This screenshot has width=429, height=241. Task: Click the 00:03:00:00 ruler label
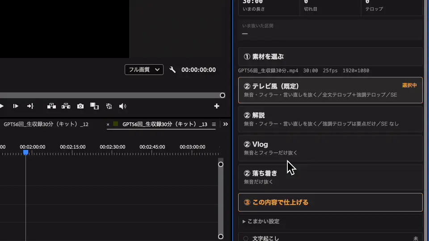coord(192,147)
